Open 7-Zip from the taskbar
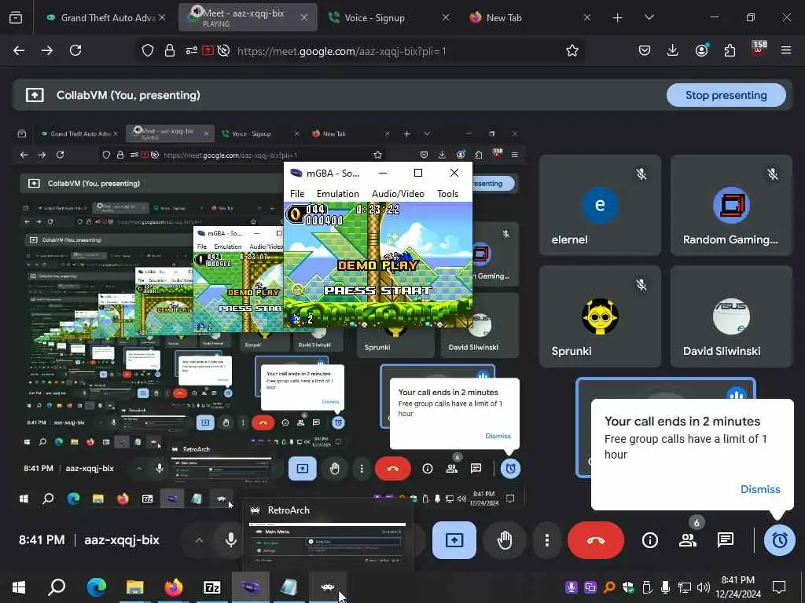Viewport: 805px width, 603px height. click(x=212, y=587)
